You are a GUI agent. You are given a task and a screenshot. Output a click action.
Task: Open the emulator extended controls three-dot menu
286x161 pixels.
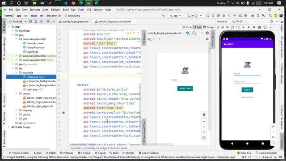(270, 27)
